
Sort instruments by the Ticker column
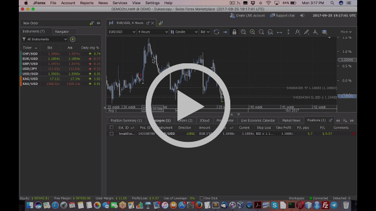[x=30, y=47]
